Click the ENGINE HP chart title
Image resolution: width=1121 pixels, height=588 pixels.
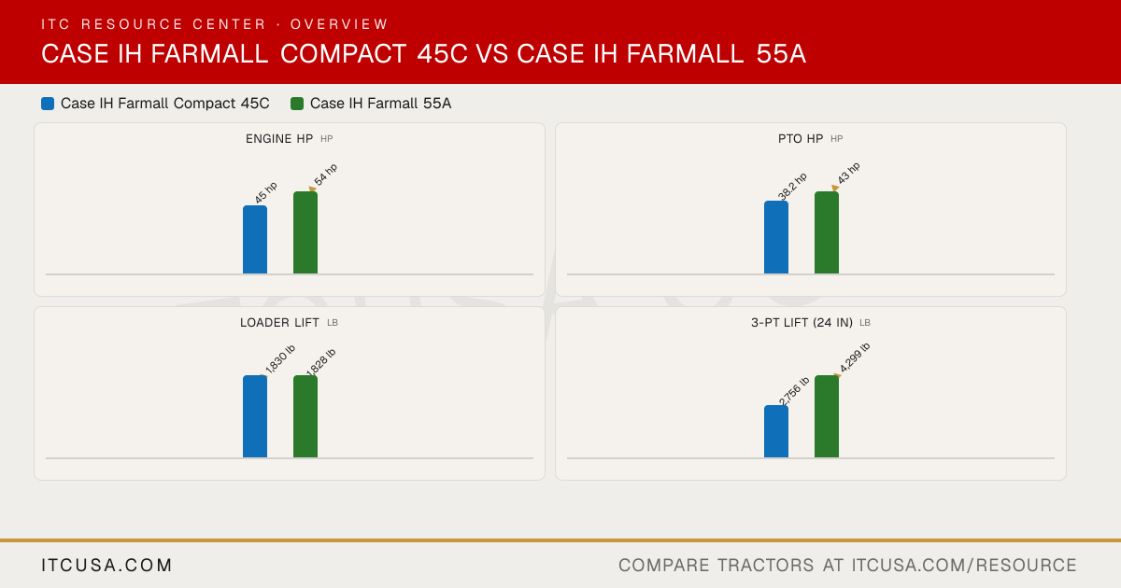(x=279, y=138)
